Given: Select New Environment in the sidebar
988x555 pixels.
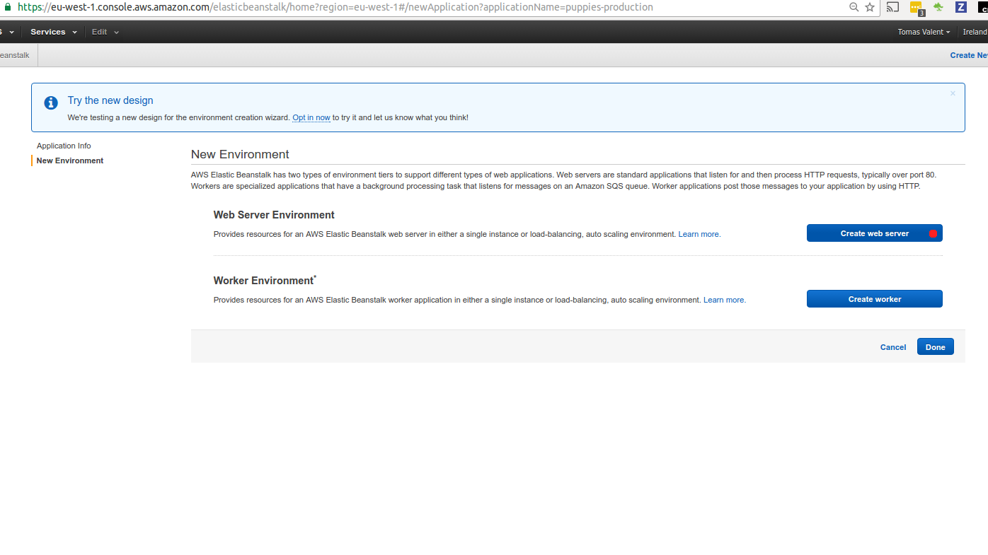Looking at the screenshot, I should [70, 160].
